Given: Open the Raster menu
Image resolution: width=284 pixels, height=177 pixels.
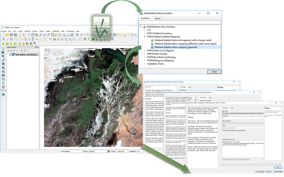Looking at the screenshot, I should click(48, 31).
